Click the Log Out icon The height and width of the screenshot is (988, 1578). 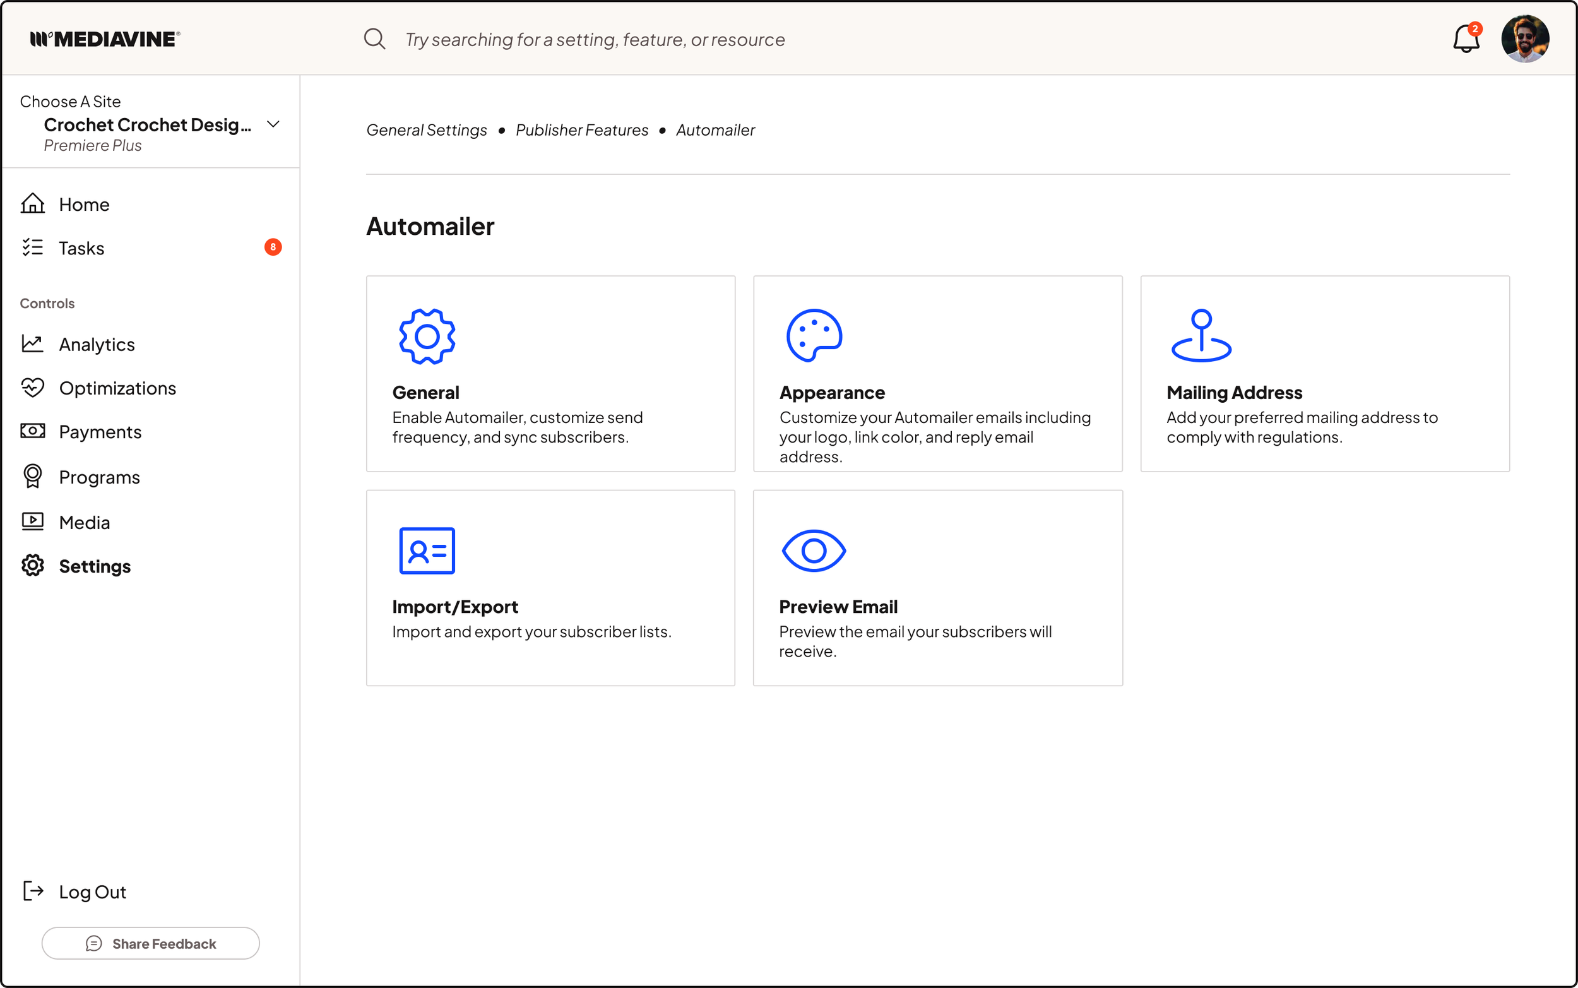pyautogui.click(x=33, y=891)
